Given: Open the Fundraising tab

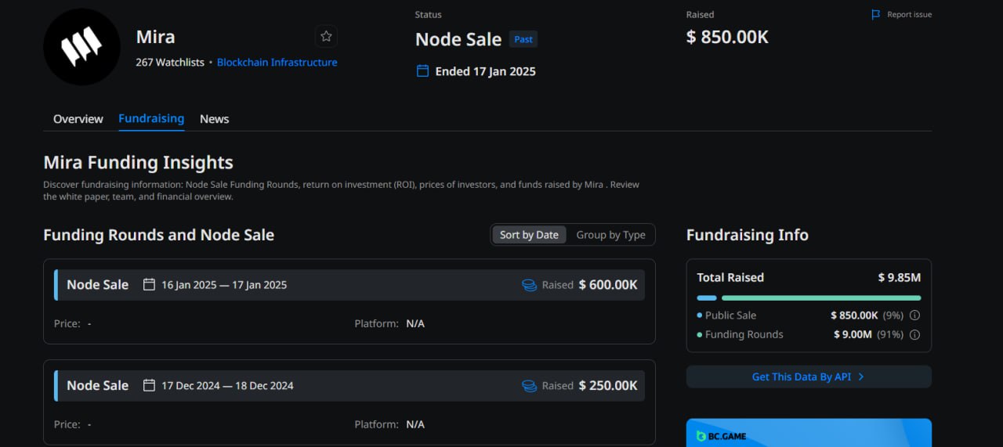Looking at the screenshot, I should pos(151,118).
